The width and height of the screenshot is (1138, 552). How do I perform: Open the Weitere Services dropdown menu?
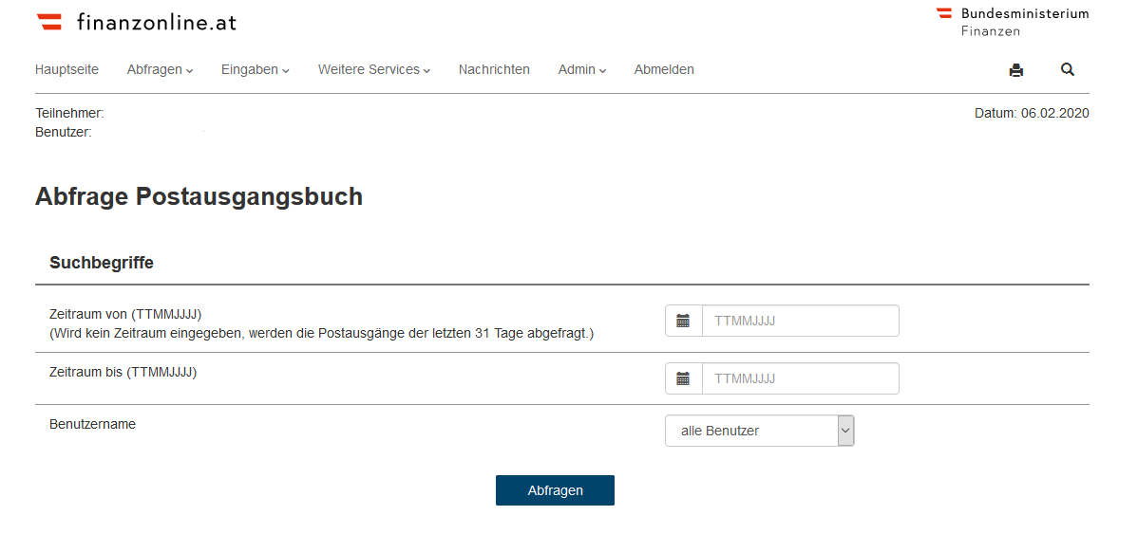[x=373, y=69]
